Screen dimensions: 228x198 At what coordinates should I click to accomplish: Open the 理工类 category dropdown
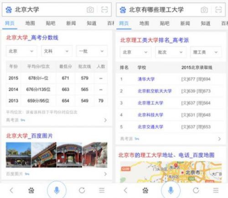pyautogui.click(x=206, y=52)
